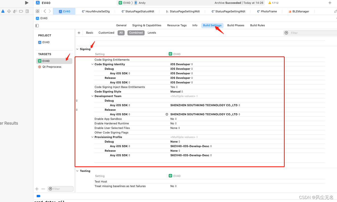
Task: Collapse Code Signing Identity row
Action: coord(93,64)
